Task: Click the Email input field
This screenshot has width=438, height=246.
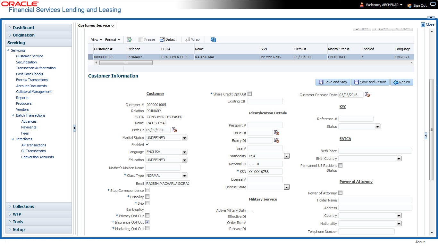Action: [168, 184]
